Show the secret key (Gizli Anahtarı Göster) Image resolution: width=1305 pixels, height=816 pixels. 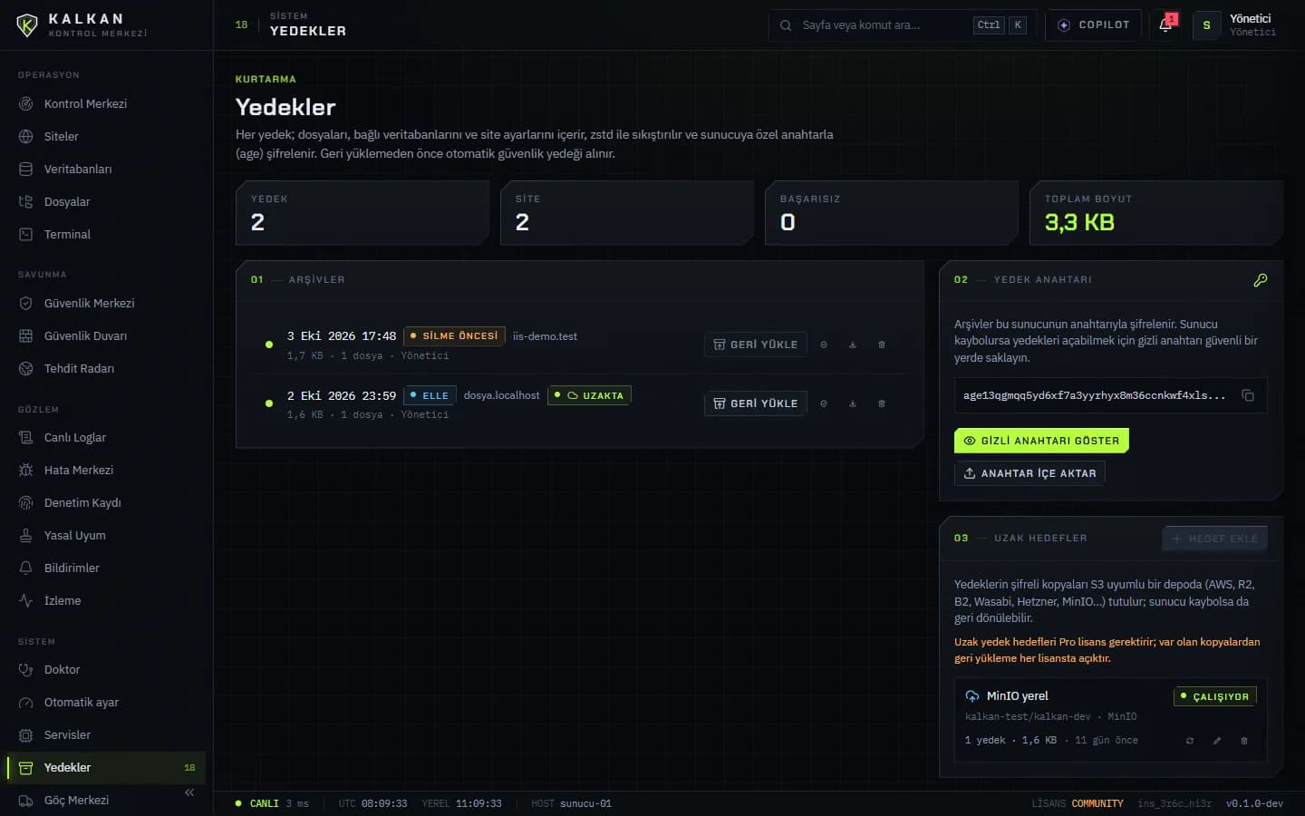coord(1041,441)
